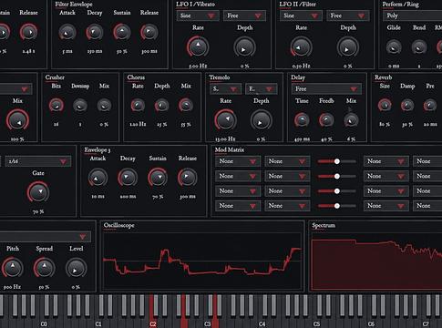Click the Bend knob in Perform section
442x328 pixels.
pos(419,47)
